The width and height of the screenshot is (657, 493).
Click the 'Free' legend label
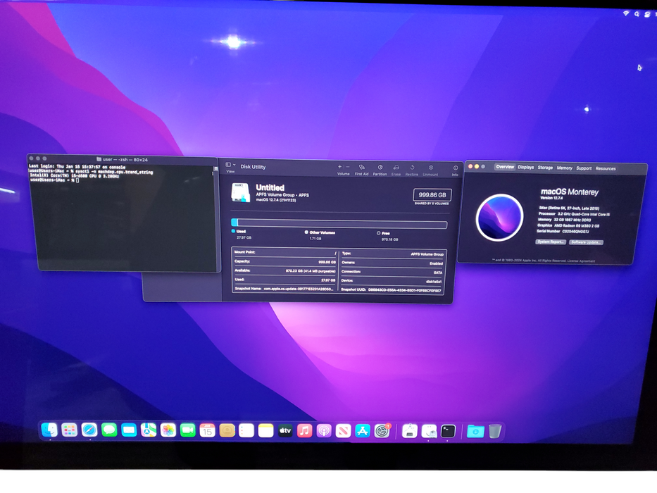pyautogui.click(x=385, y=233)
